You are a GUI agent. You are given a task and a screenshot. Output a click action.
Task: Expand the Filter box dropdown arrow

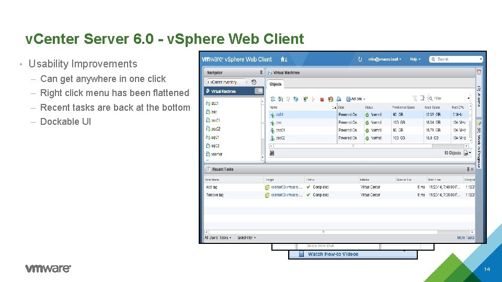[469, 98]
